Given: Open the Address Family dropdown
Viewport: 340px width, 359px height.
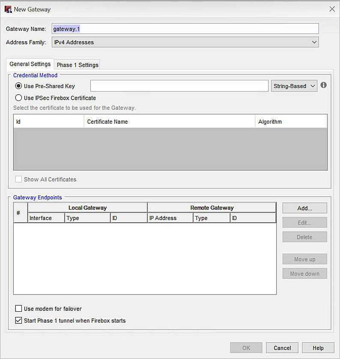Looking at the screenshot, I should (185, 42).
